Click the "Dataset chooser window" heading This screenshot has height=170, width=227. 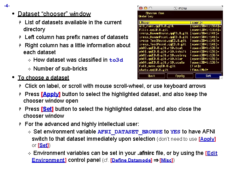click(54, 14)
